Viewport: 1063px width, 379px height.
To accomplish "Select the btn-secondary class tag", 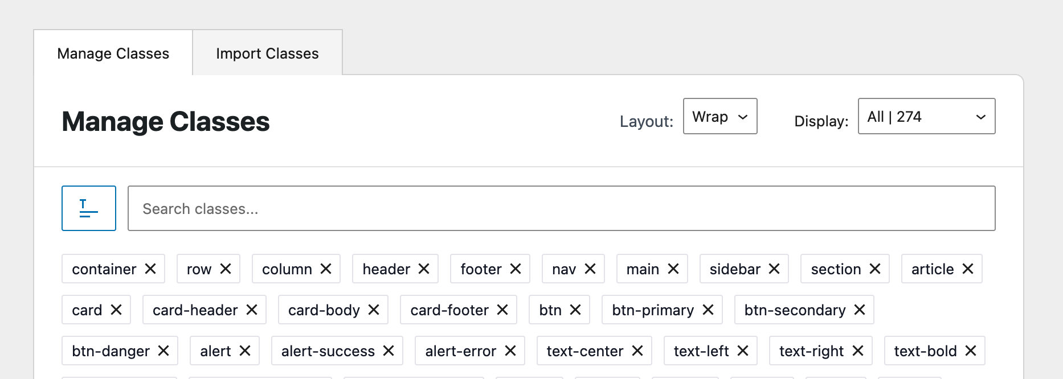I will point(795,310).
